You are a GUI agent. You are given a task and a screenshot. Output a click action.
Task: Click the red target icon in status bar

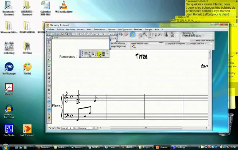(58, 128)
